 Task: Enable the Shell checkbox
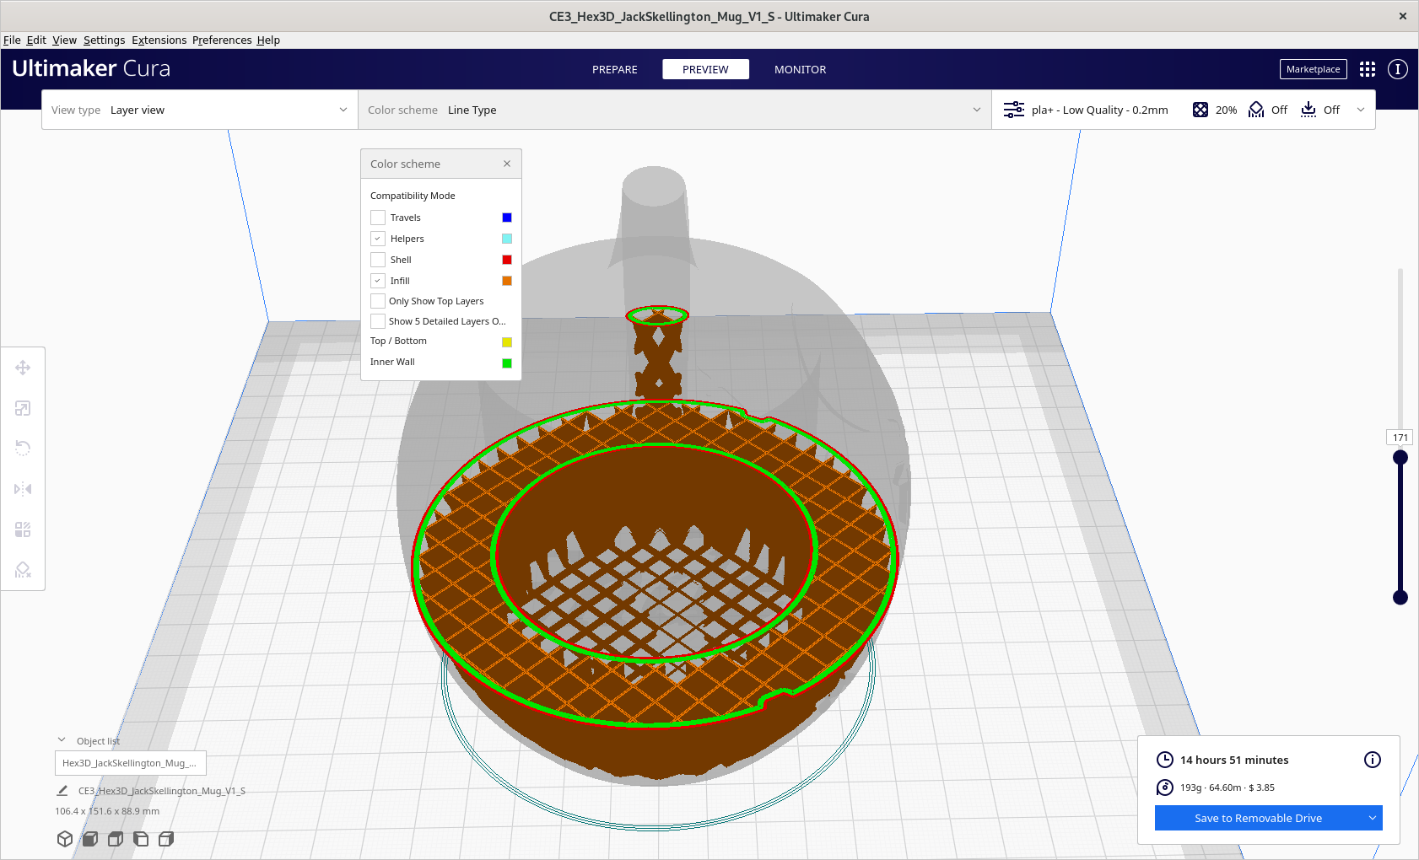pos(378,260)
